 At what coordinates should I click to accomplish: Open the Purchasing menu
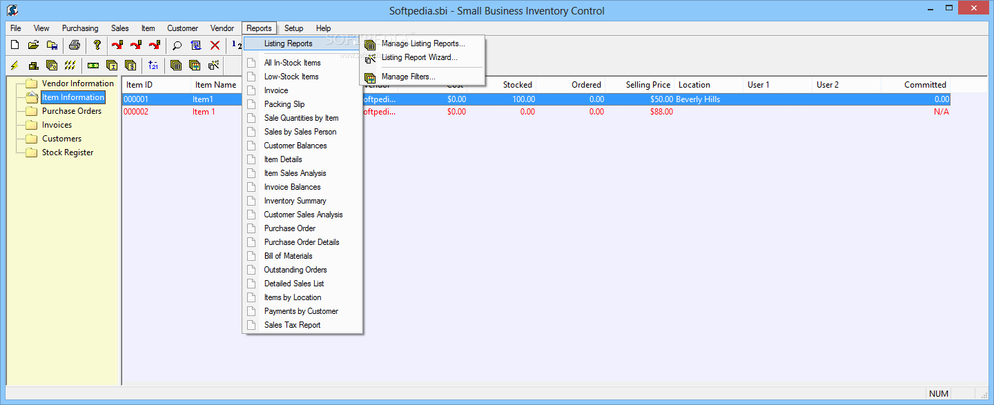80,28
